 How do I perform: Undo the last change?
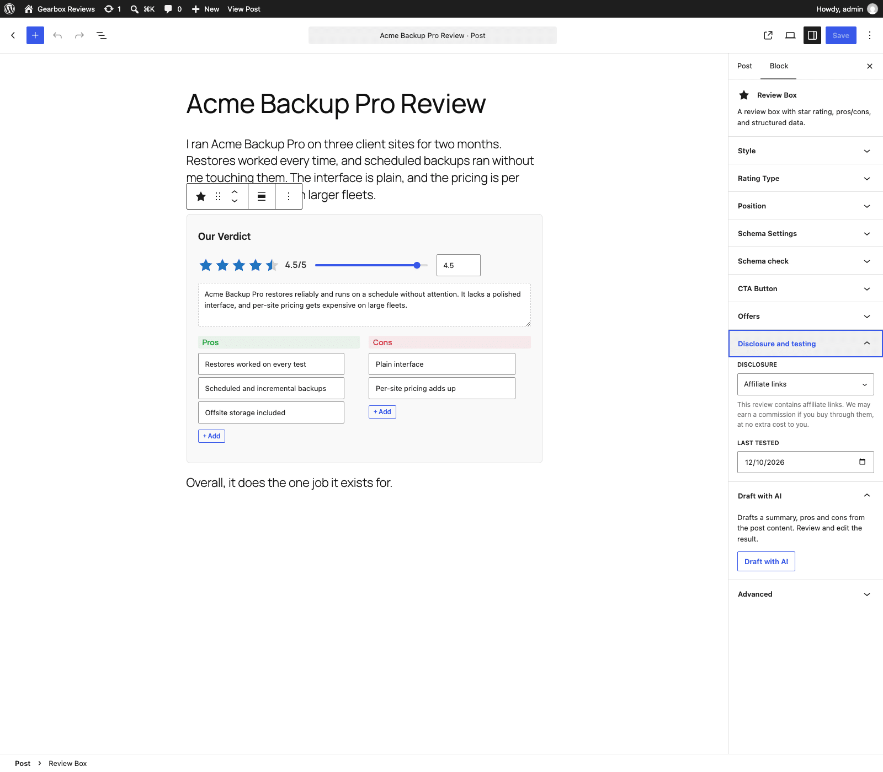pyautogui.click(x=57, y=35)
